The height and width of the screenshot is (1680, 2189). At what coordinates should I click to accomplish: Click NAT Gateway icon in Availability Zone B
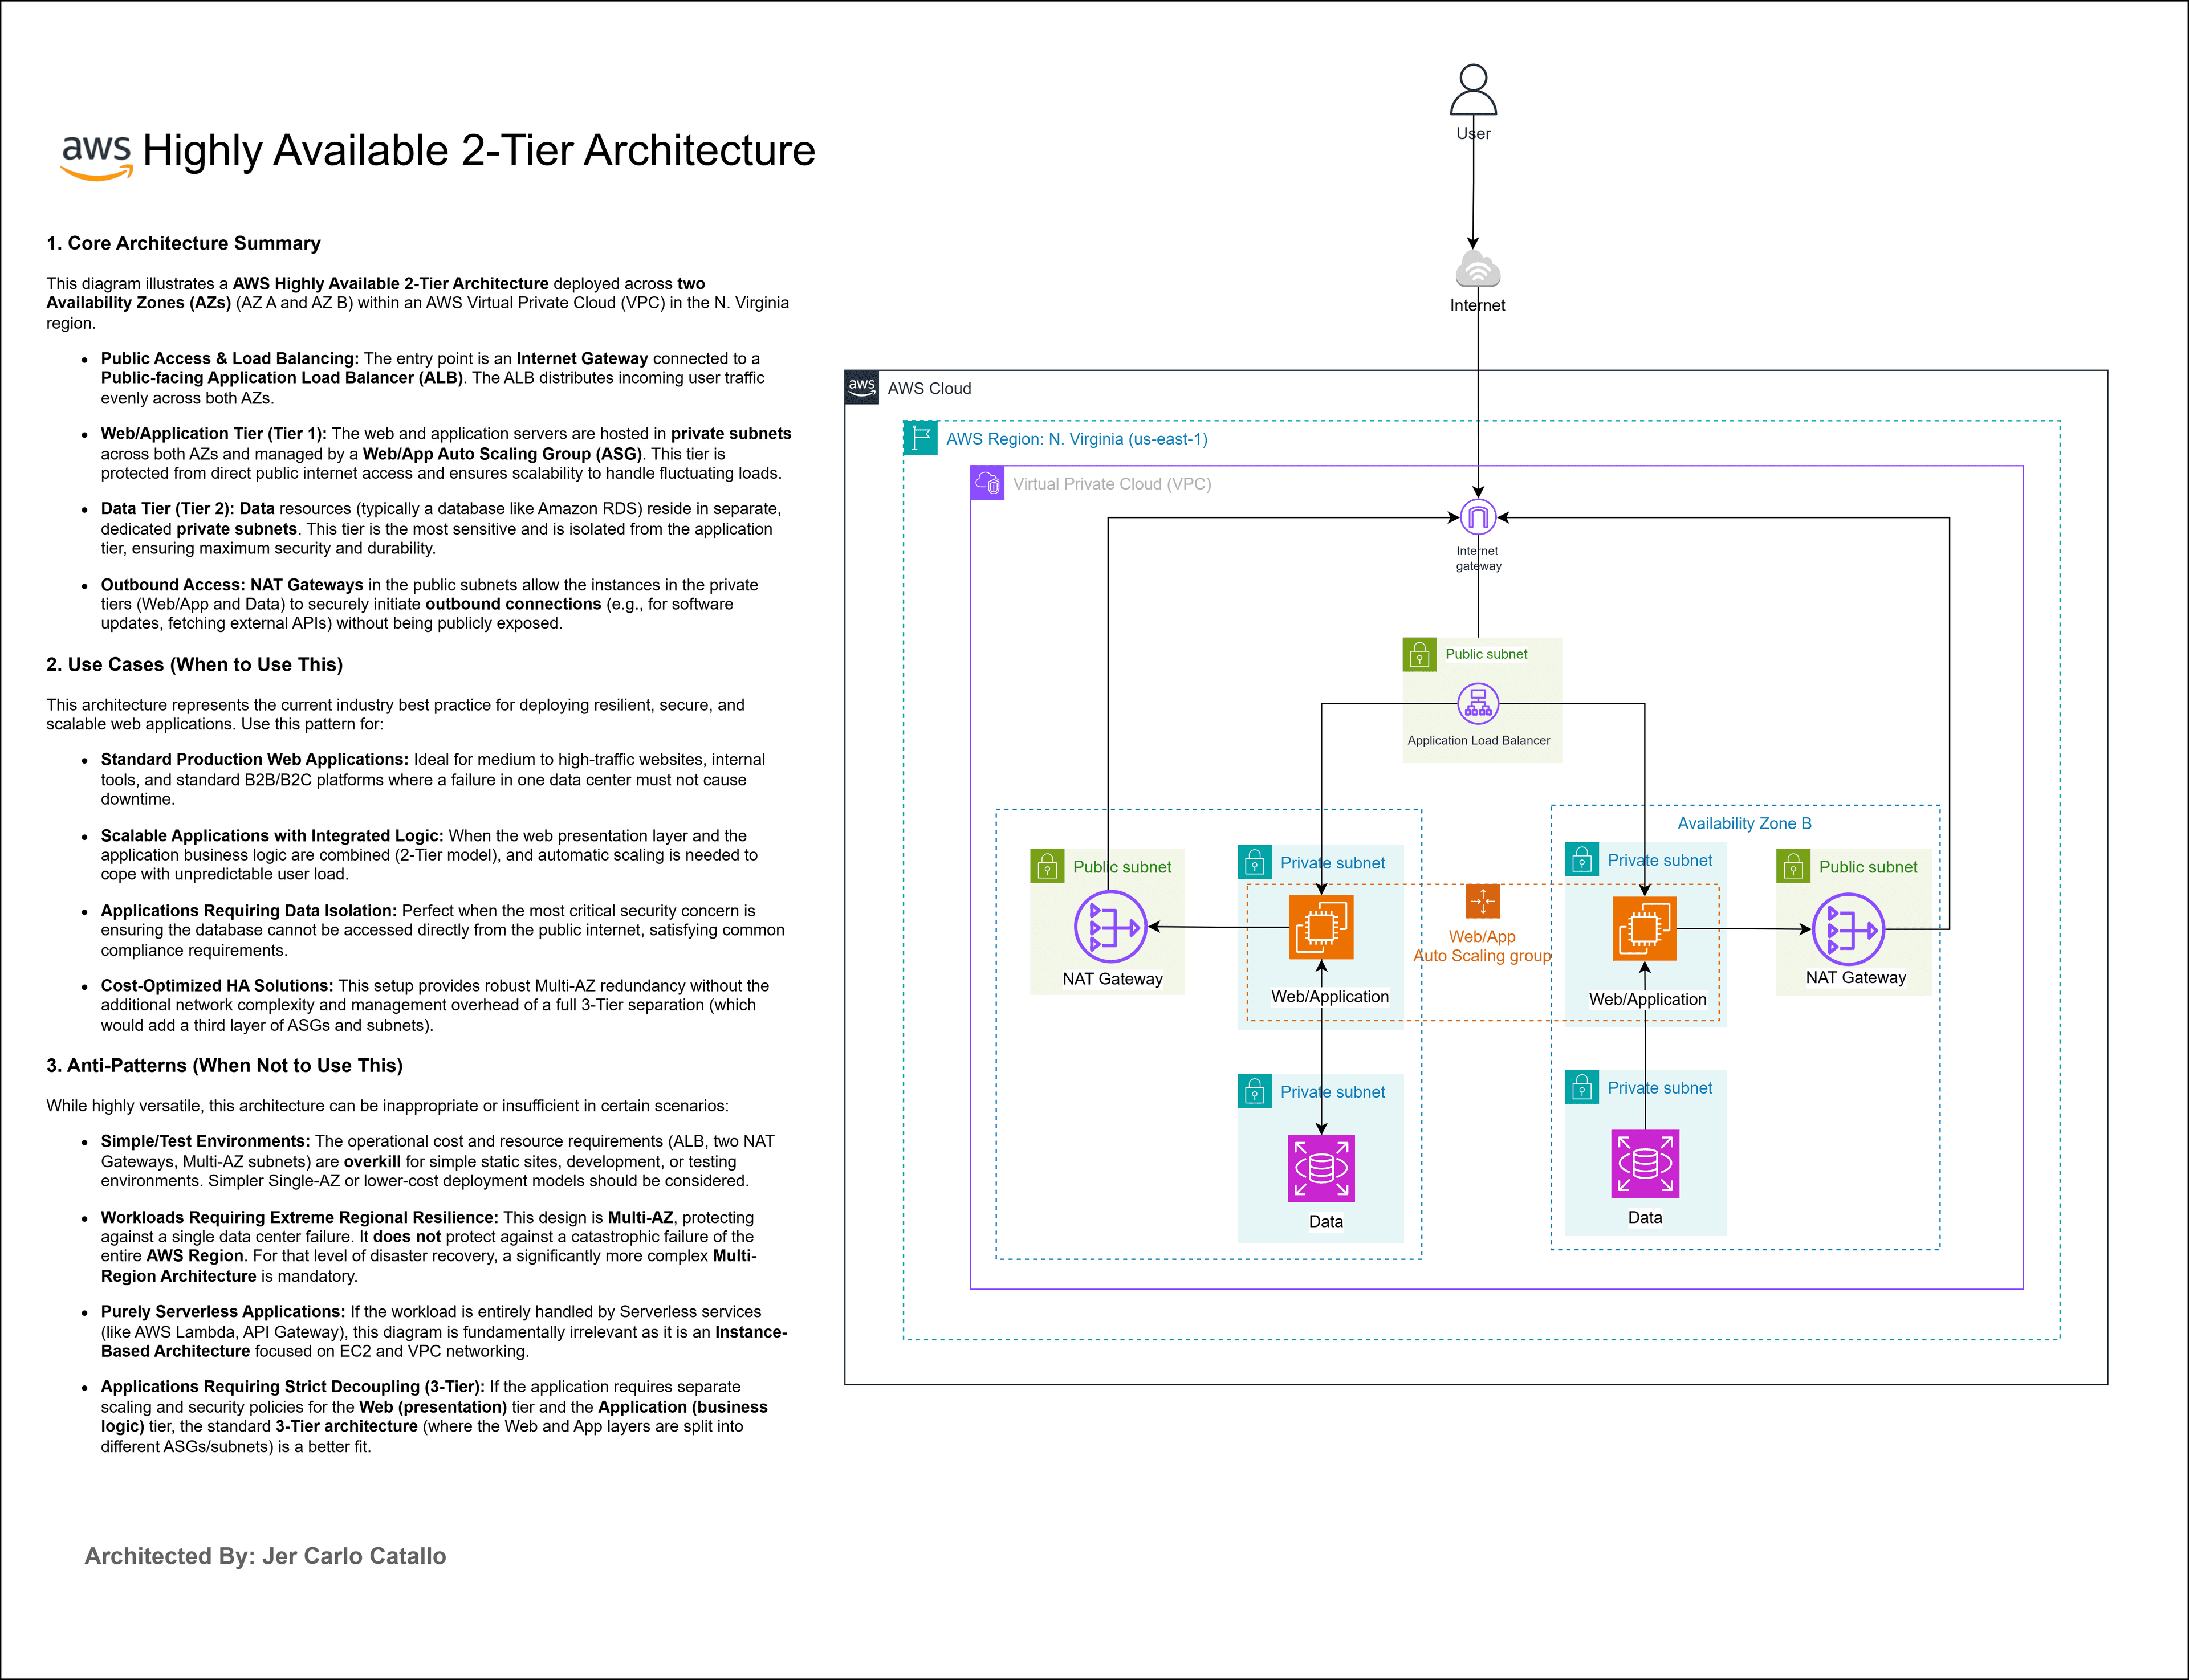(x=1848, y=929)
